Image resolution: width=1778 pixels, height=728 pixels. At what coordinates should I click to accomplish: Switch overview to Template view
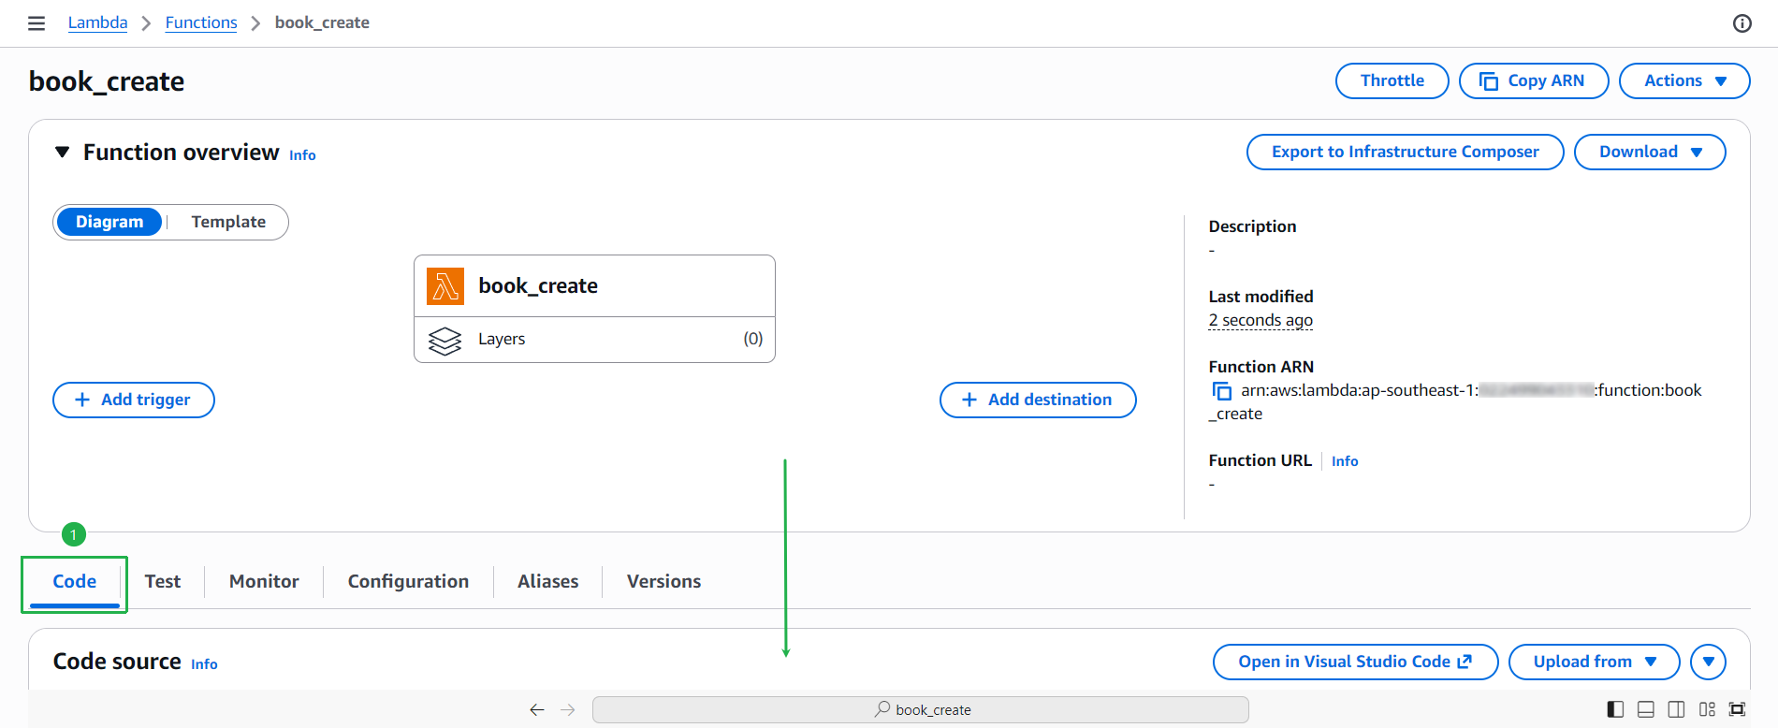point(228,222)
